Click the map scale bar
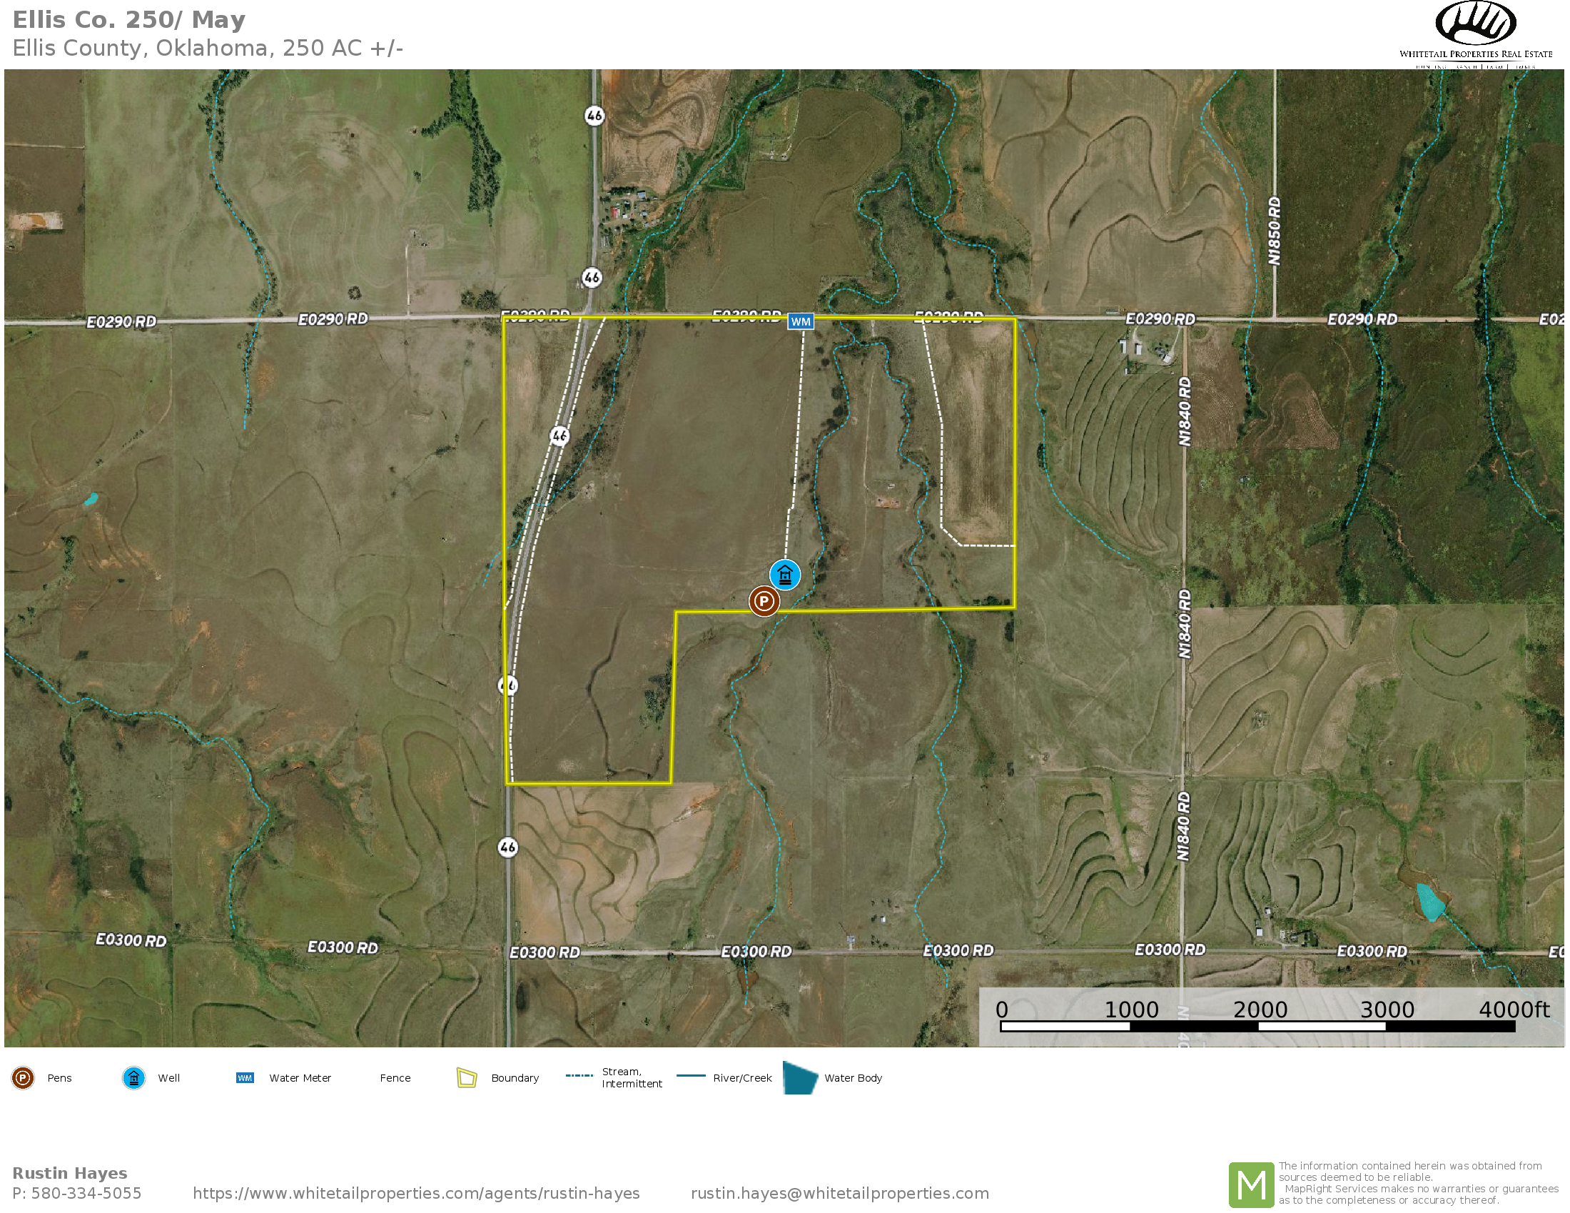This screenshot has width=1570, height=1213. click(x=1257, y=1026)
